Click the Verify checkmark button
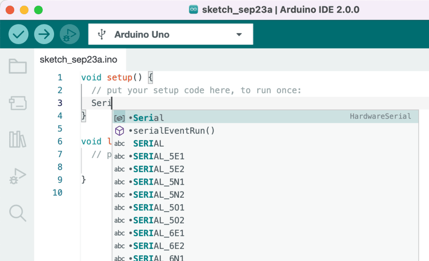The height and width of the screenshot is (261, 429). [18, 34]
